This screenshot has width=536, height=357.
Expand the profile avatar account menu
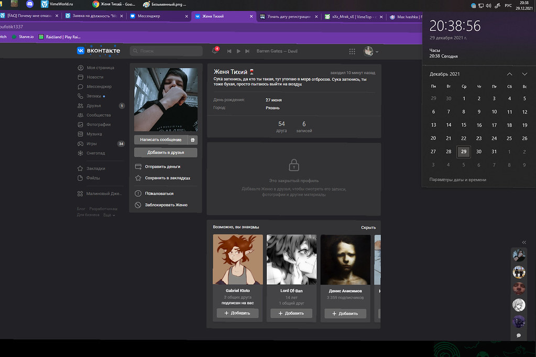point(371,51)
